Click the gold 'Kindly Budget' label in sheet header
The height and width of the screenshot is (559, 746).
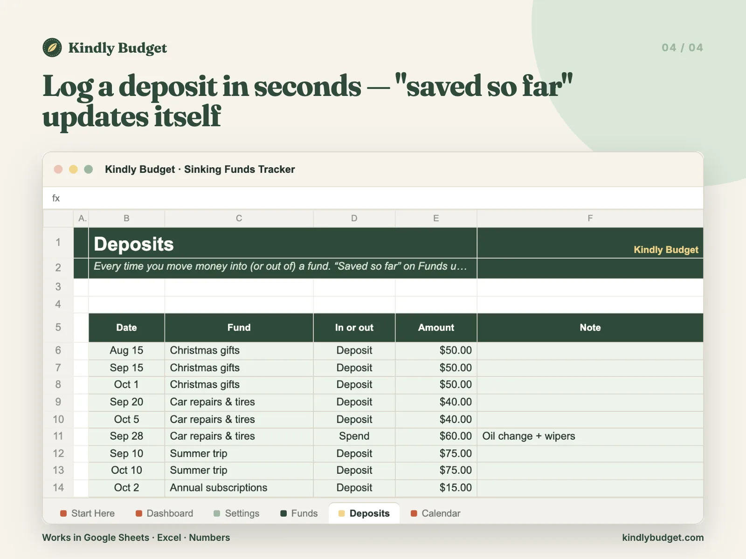pos(666,250)
